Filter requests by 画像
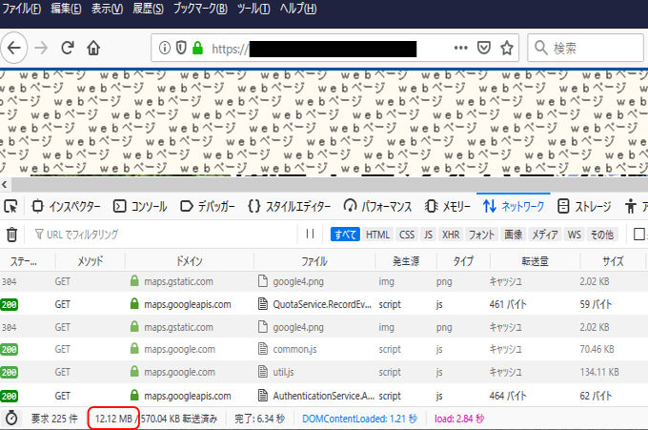Image resolution: width=648 pixels, height=430 pixels. (514, 235)
